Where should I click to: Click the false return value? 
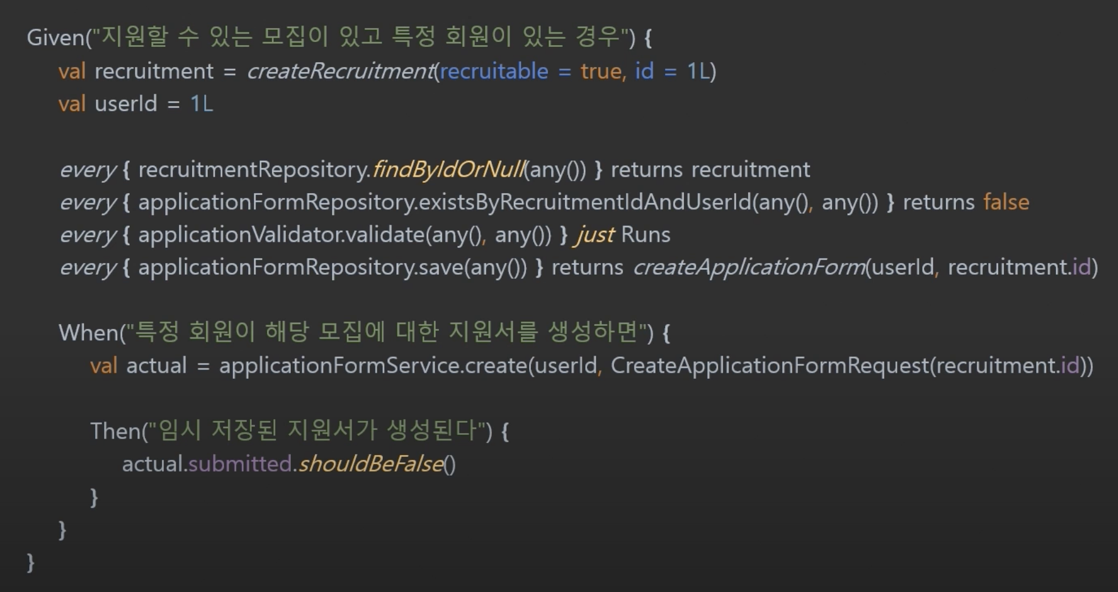[1006, 202]
